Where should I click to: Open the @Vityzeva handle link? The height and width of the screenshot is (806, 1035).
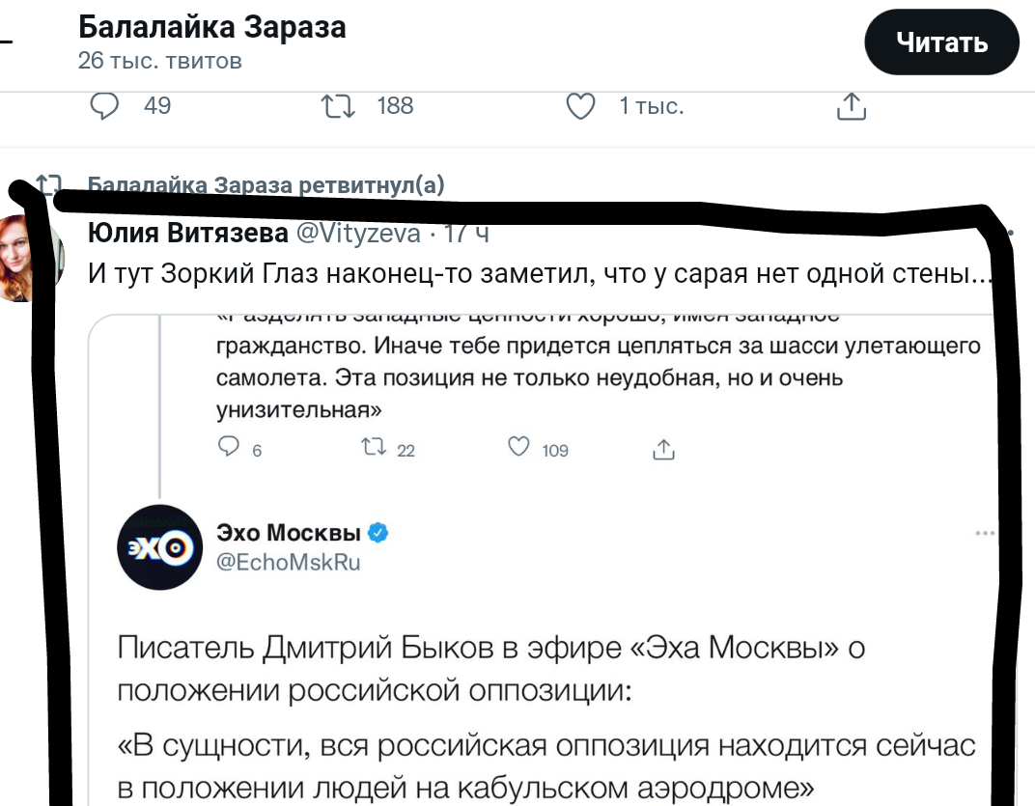coord(358,233)
